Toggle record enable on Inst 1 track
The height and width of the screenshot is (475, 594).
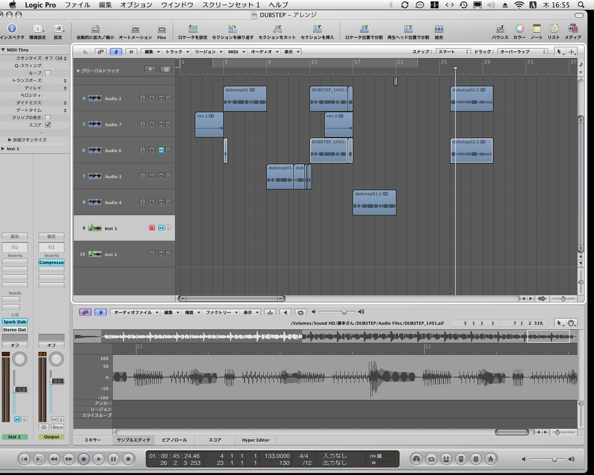[x=152, y=228]
